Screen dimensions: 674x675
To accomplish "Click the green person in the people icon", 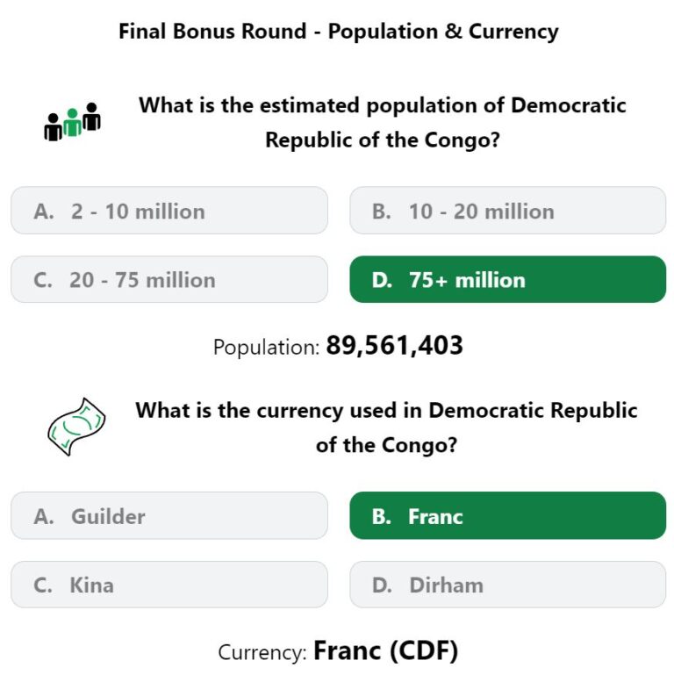I will 72,123.
